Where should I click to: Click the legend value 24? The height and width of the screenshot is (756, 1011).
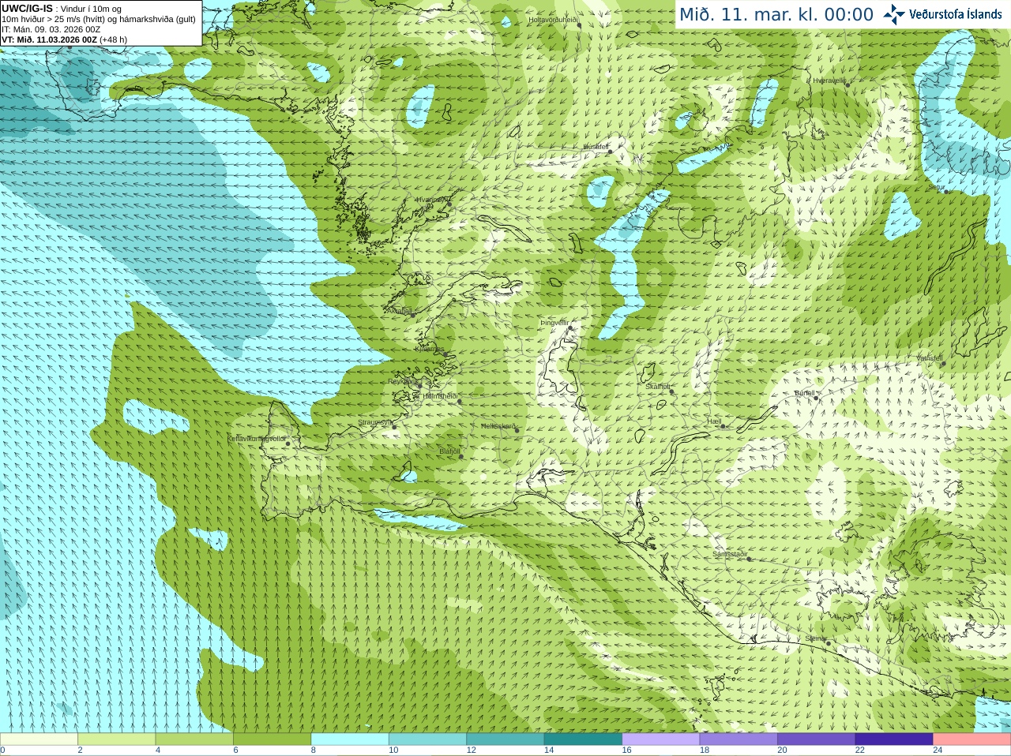click(938, 750)
